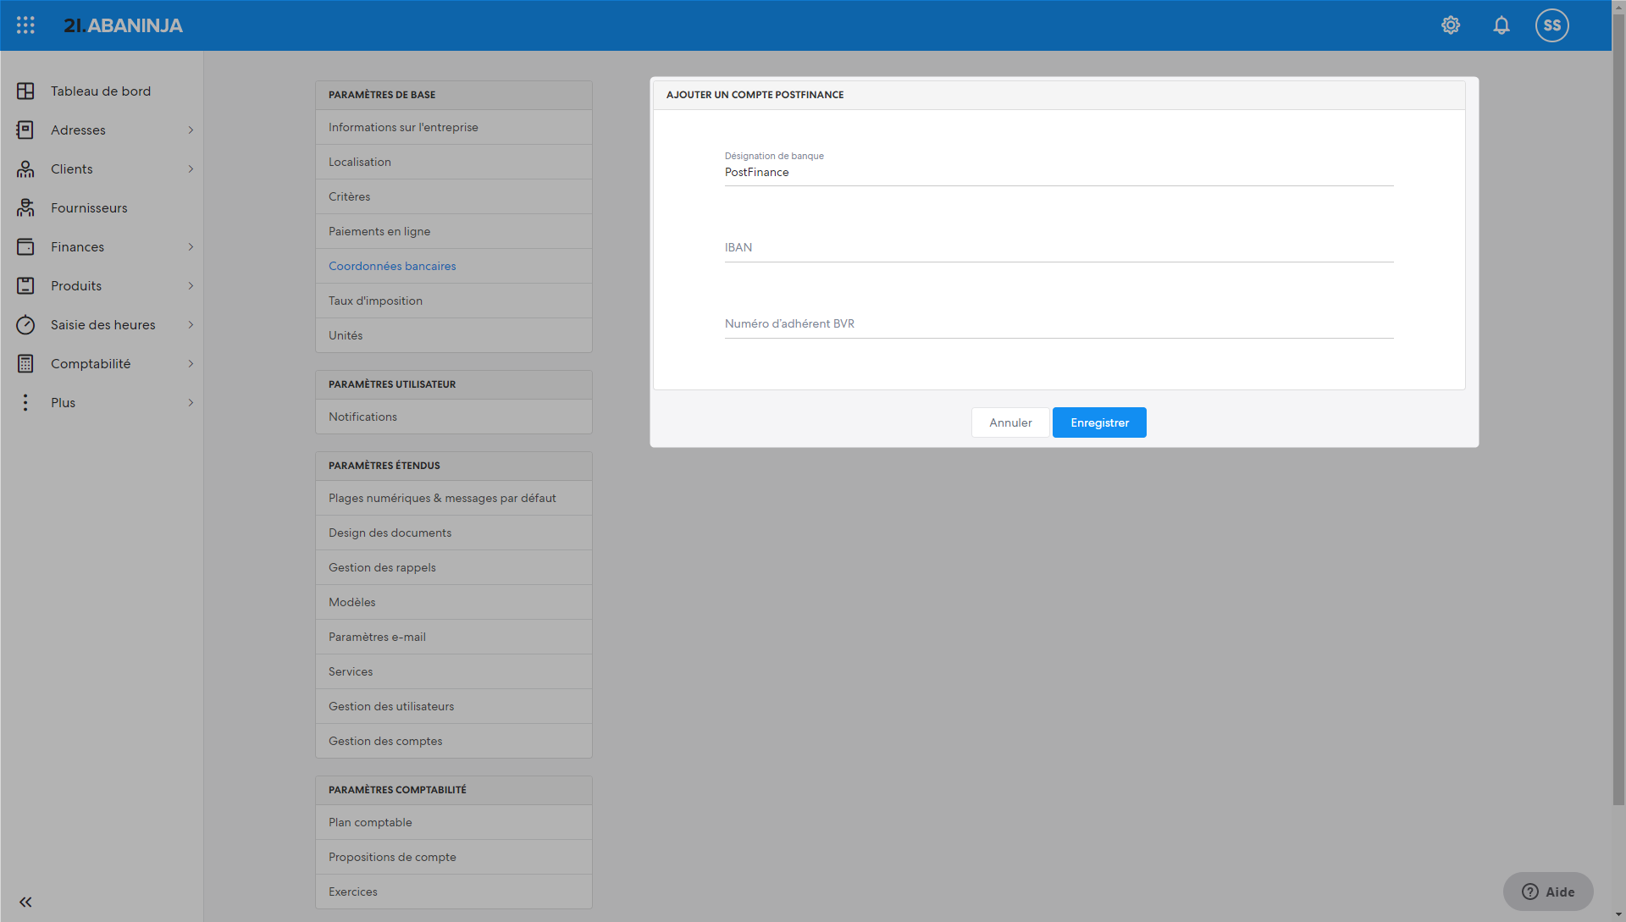Open Propositions de compte settings
Screen dimensions: 1626x922
pos(453,857)
